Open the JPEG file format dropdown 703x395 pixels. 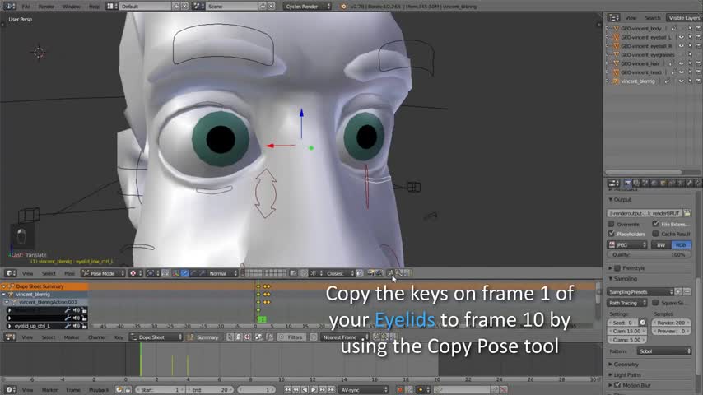point(627,244)
